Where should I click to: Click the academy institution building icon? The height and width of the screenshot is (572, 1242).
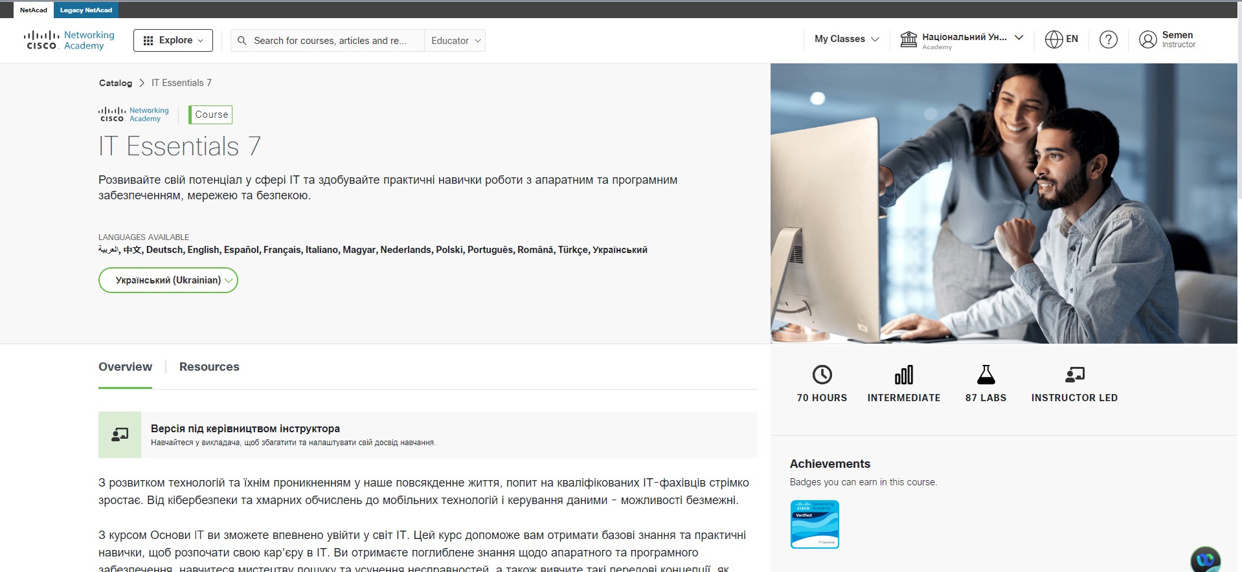click(909, 40)
